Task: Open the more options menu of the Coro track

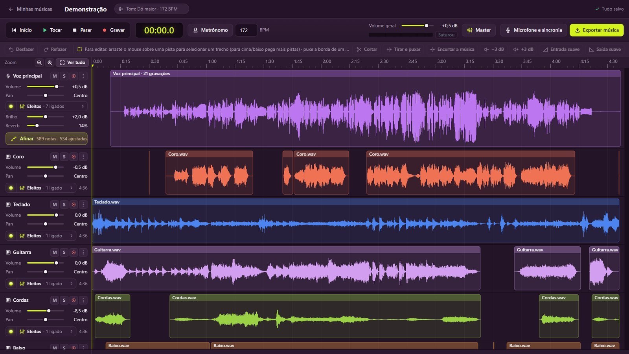Action: (x=83, y=157)
